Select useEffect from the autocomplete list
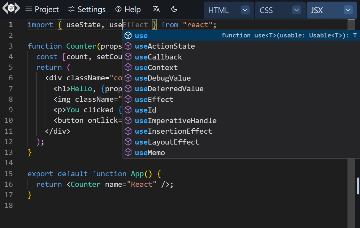 (154, 99)
